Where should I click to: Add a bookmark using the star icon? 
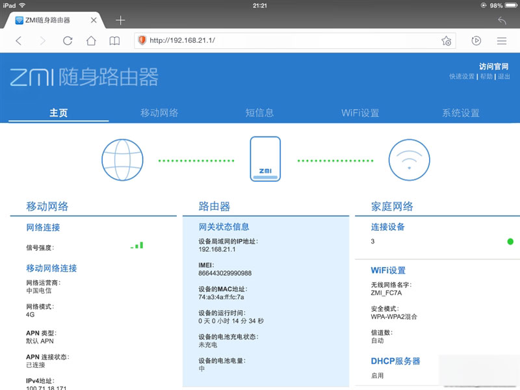[x=445, y=40]
